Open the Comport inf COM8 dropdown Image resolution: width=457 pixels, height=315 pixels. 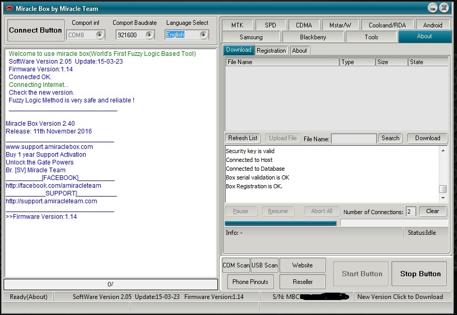point(99,35)
